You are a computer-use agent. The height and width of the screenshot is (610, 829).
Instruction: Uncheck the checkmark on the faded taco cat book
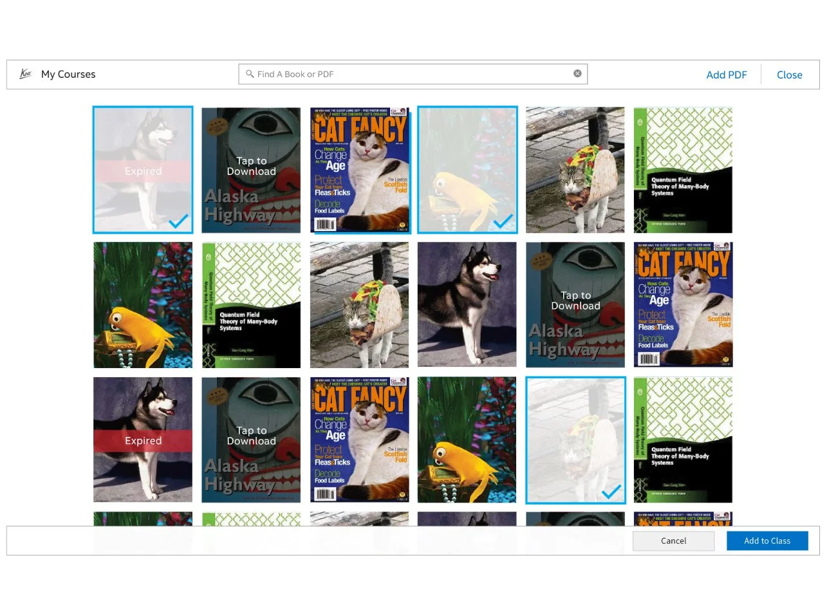(611, 492)
